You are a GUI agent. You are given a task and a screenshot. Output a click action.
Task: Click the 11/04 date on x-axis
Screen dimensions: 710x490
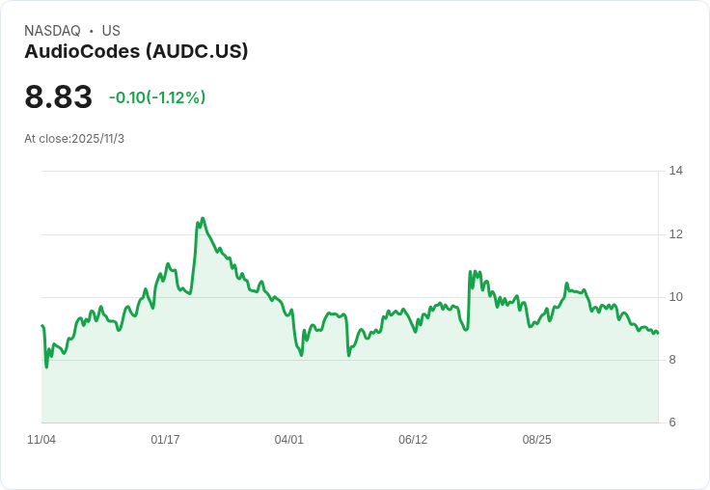pos(41,440)
